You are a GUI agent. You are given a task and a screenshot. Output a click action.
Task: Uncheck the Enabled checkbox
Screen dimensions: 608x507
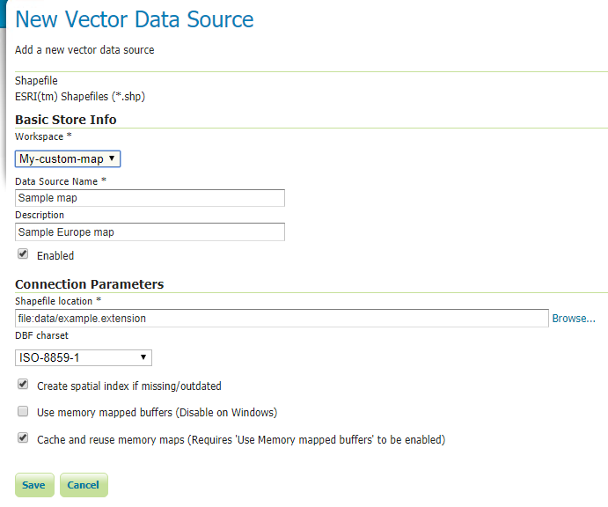point(23,254)
